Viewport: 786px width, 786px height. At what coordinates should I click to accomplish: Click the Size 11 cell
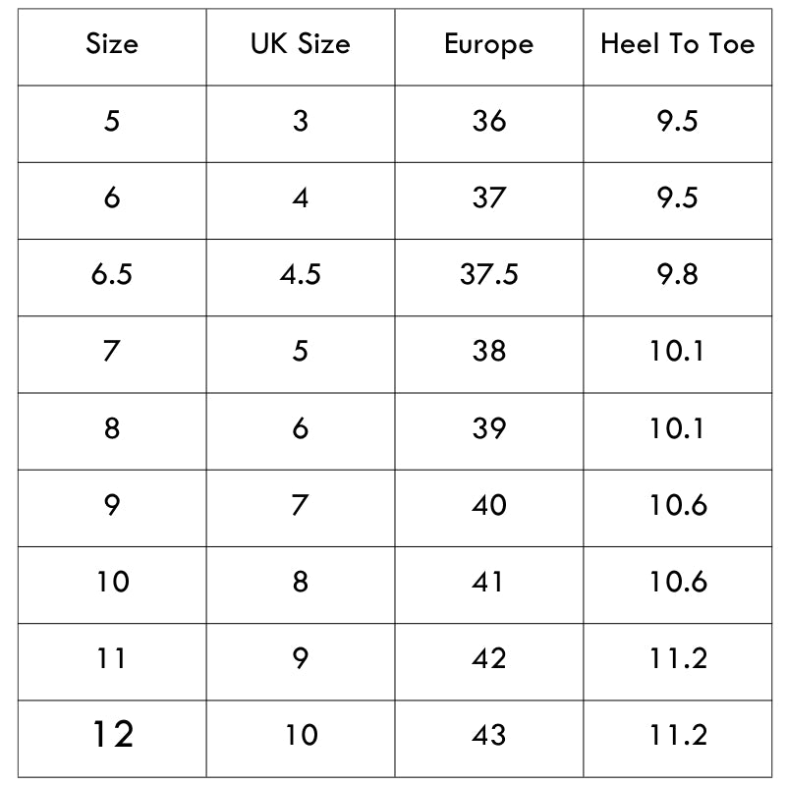click(x=112, y=658)
